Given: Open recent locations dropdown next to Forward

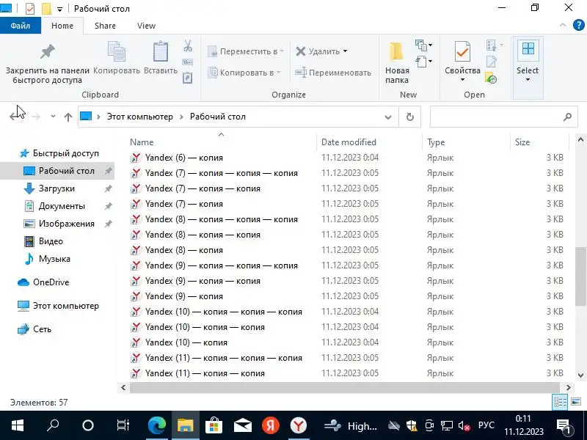Looking at the screenshot, I should coord(53,117).
